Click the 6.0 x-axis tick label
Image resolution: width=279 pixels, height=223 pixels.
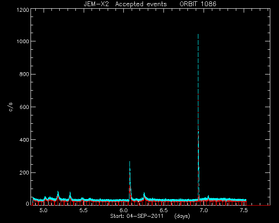(123, 210)
